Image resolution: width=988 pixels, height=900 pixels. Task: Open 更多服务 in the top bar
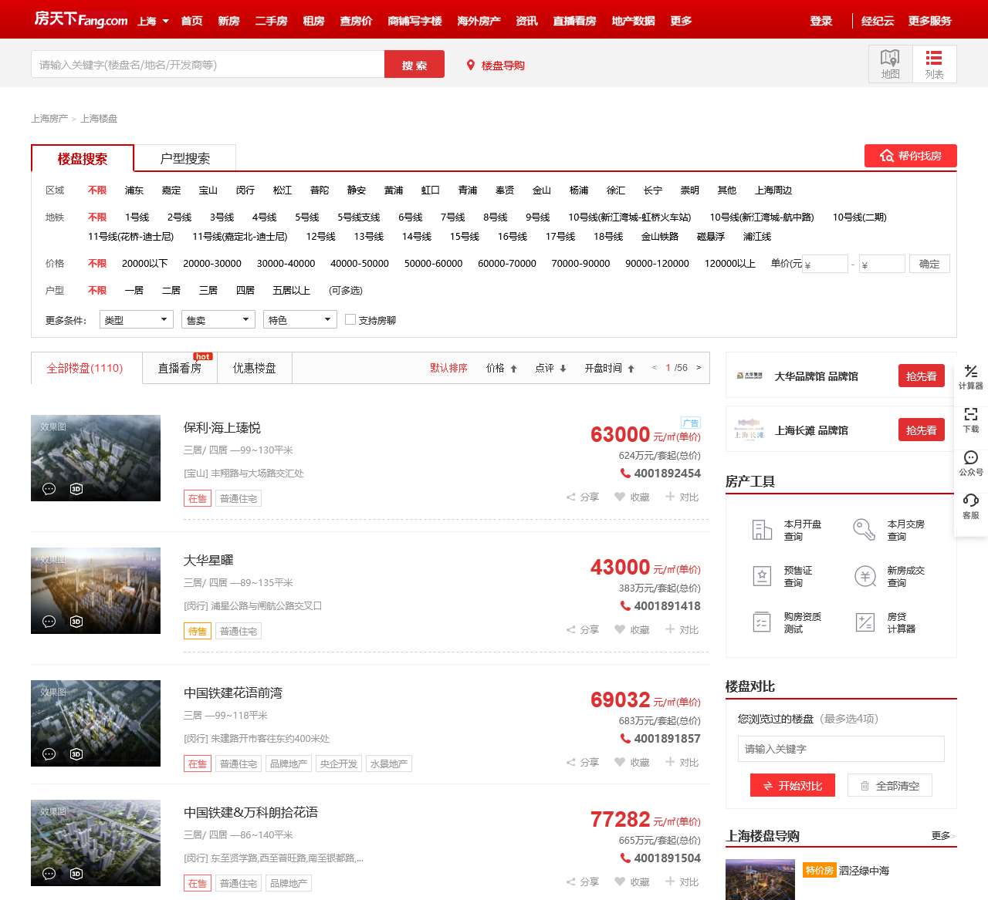click(930, 21)
